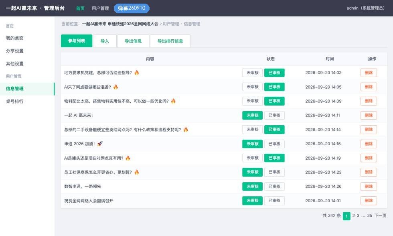393x236 pixels.
Task: Approve '一起 AI 赢未来!' with 已审核
Action: coord(274,115)
